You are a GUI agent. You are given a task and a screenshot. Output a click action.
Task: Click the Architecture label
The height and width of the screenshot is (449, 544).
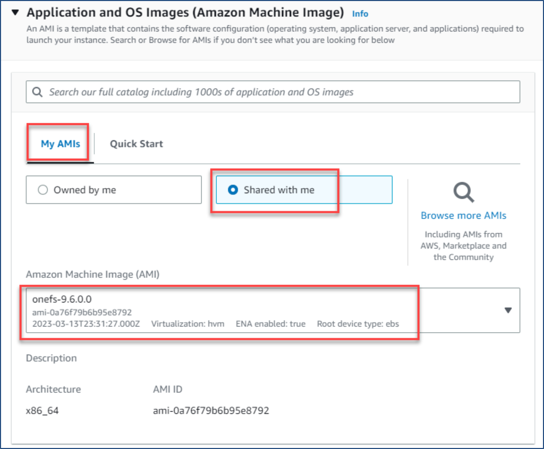(x=53, y=389)
